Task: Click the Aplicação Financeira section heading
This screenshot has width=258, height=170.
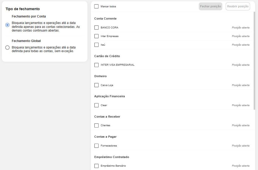Action: click(109, 96)
